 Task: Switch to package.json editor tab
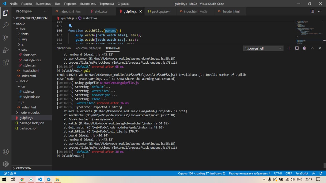click(161, 12)
